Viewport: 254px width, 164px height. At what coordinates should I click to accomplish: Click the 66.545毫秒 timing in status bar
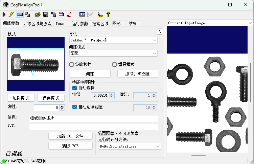click(x=34, y=161)
